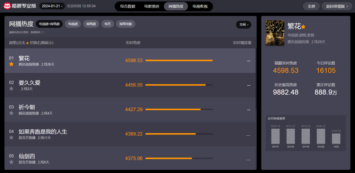355x173 pixels.
Task: Click the 北京时间 12:55:04 clock text
Action: click(x=81, y=6)
